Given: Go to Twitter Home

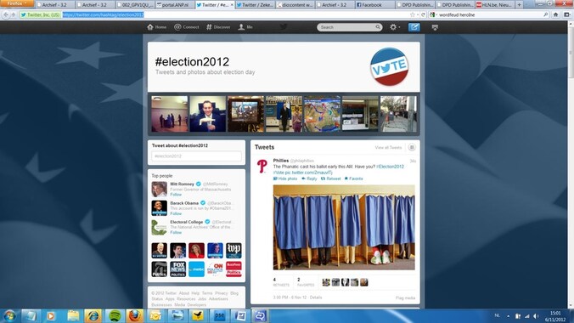Looking at the screenshot, I should point(157,27).
